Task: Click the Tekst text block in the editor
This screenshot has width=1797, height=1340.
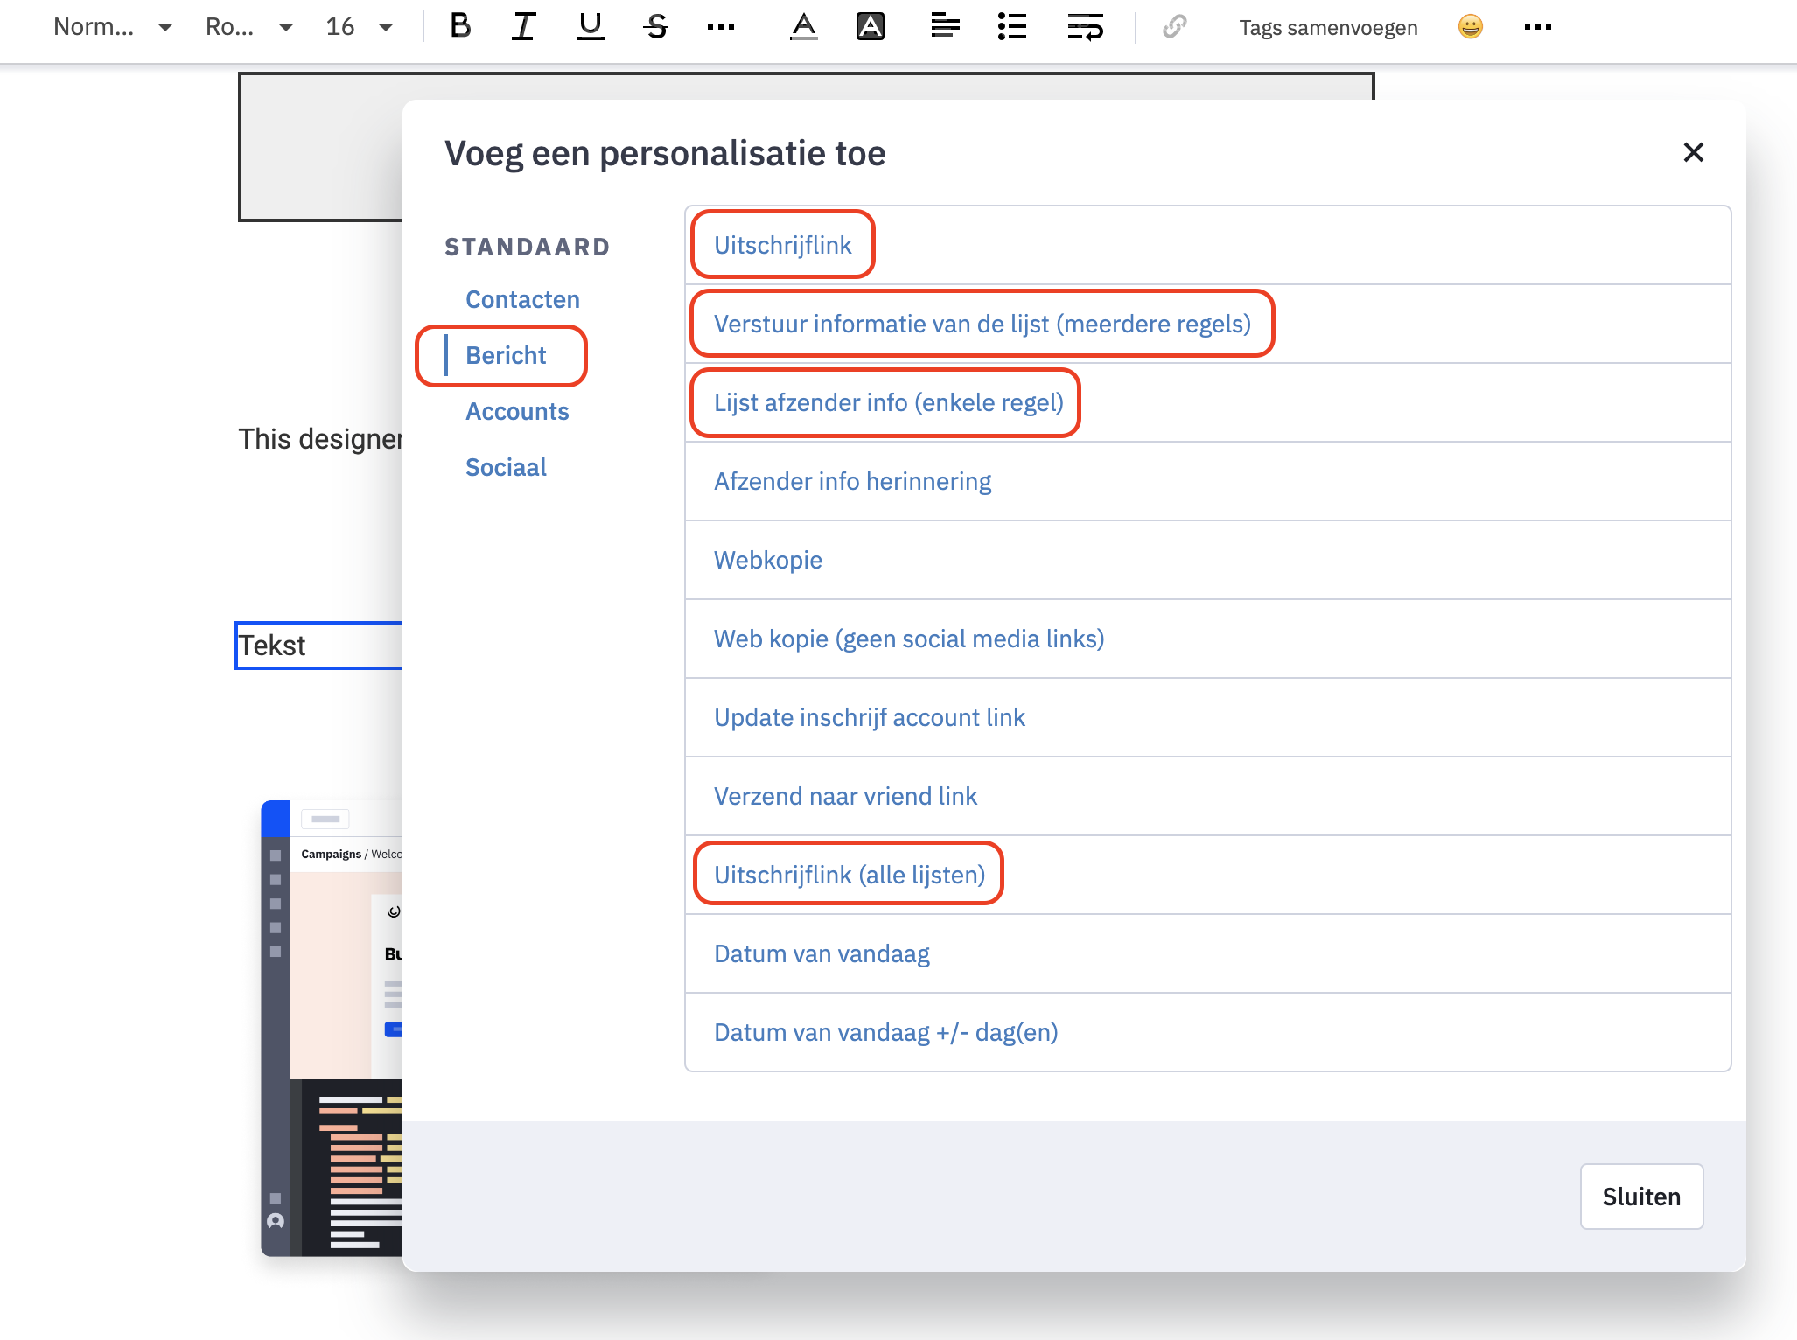Action: tap(318, 646)
